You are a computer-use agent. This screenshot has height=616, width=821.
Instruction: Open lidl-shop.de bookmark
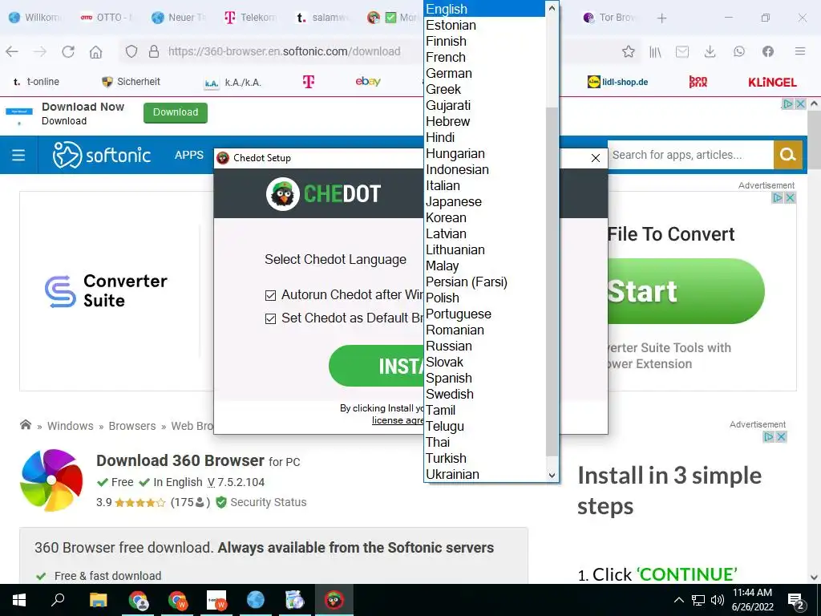618,83
